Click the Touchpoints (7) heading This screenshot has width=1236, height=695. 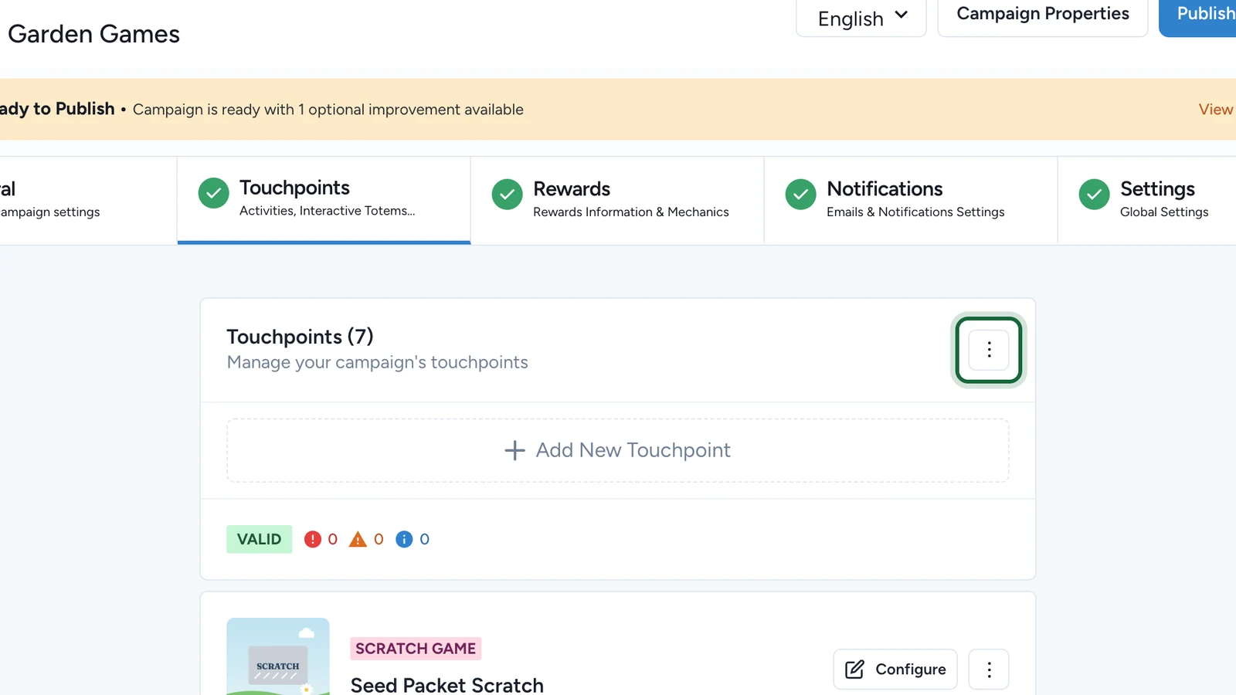tap(300, 337)
